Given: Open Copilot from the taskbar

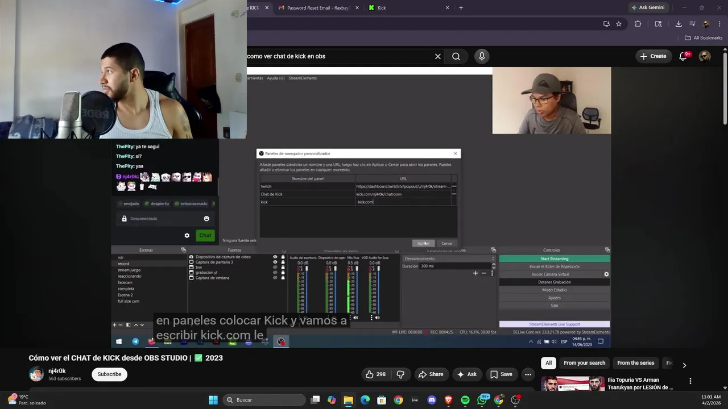Looking at the screenshot, I should pyautogui.click(x=332, y=400).
